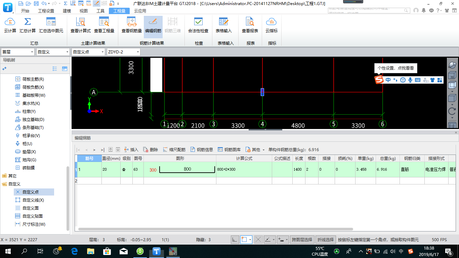
Task: Toggle panel view icon in navigation tree header
Action: click(x=65, y=69)
